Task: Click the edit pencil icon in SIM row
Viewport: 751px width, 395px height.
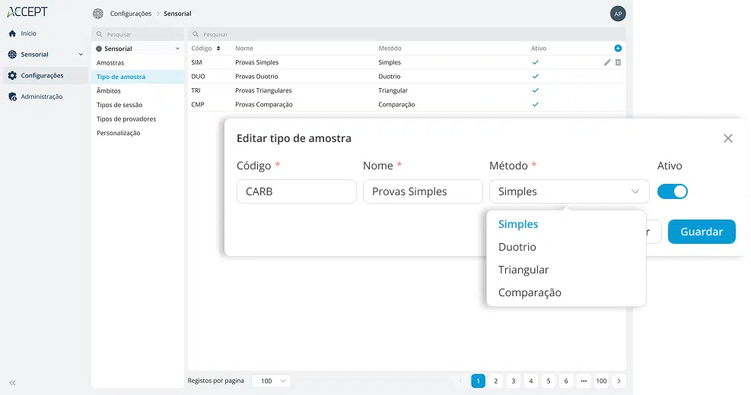Action: click(607, 62)
